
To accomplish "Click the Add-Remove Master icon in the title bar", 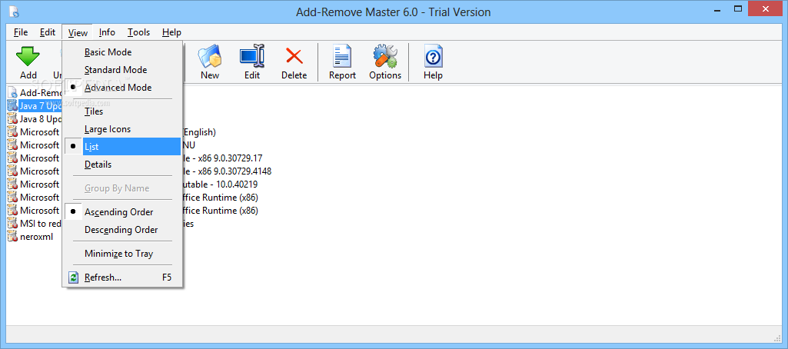I will coord(14,12).
